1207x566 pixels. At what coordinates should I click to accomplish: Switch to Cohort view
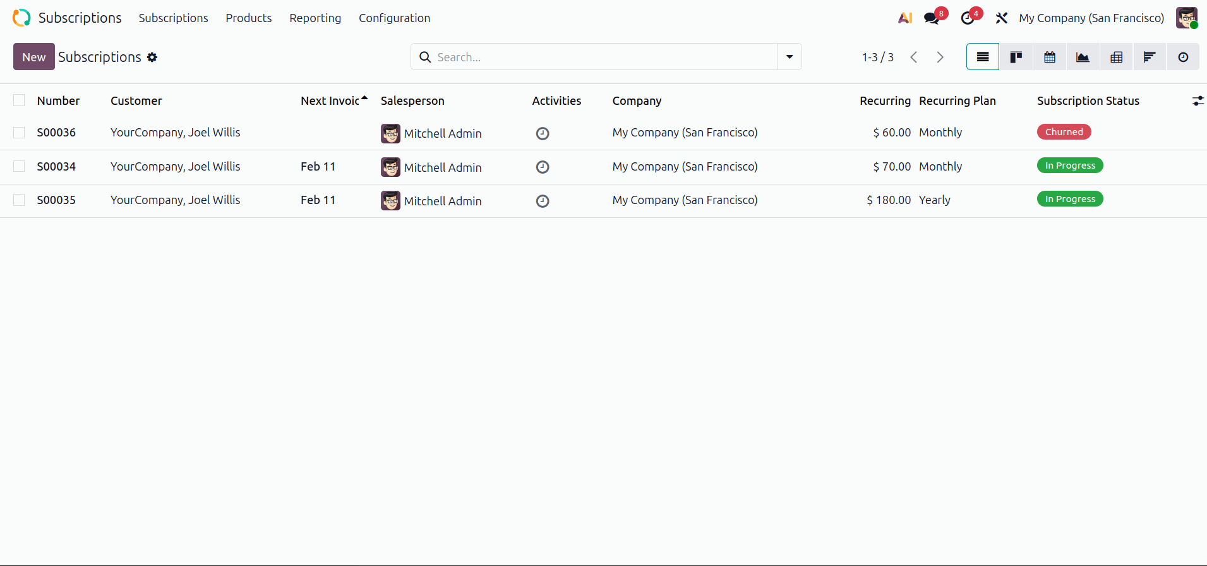tap(1150, 57)
